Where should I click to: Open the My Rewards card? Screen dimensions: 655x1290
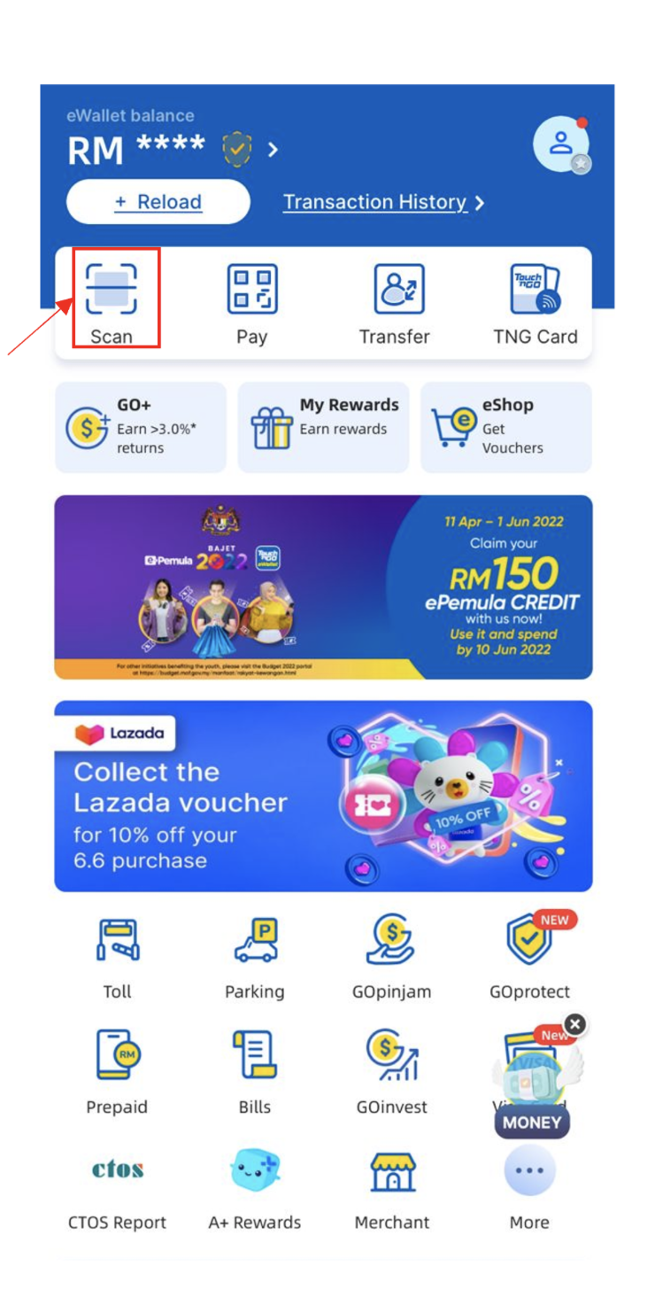[x=323, y=427]
